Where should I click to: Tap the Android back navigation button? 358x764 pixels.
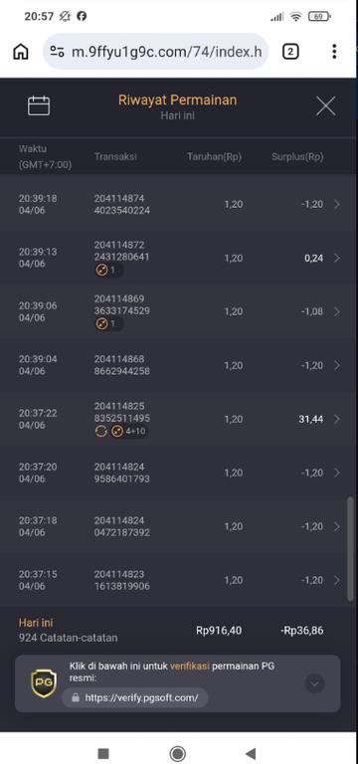click(x=251, y=754)
